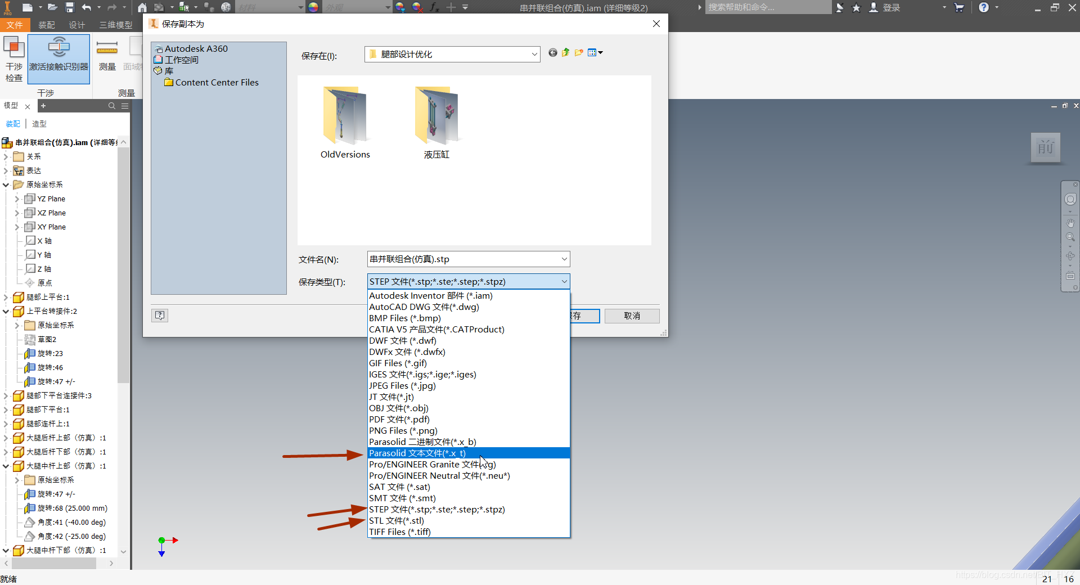The height and width of the screenshot is (585, 1080).
Task: Click the New file icon in quick access toolbar
Action: tap(27, 7)
